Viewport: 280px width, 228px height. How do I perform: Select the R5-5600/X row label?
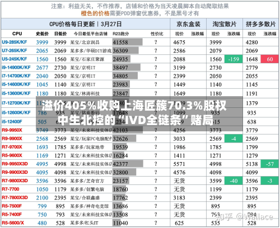pos(13,223)
